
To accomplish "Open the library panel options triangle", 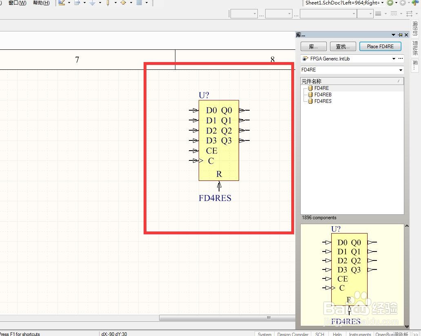I will (x=393, y=35).
